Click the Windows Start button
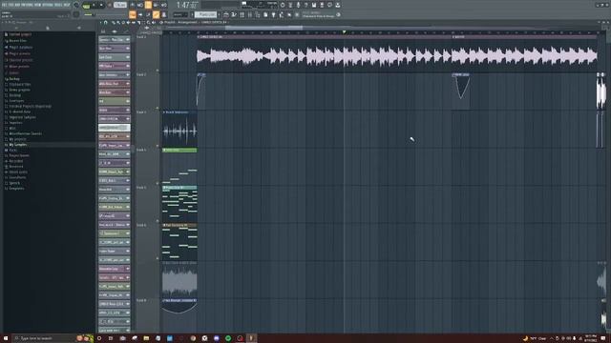The height and width of the screenshot is (343, 611). 6,338
